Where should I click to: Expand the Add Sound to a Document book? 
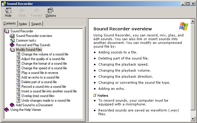12,105
